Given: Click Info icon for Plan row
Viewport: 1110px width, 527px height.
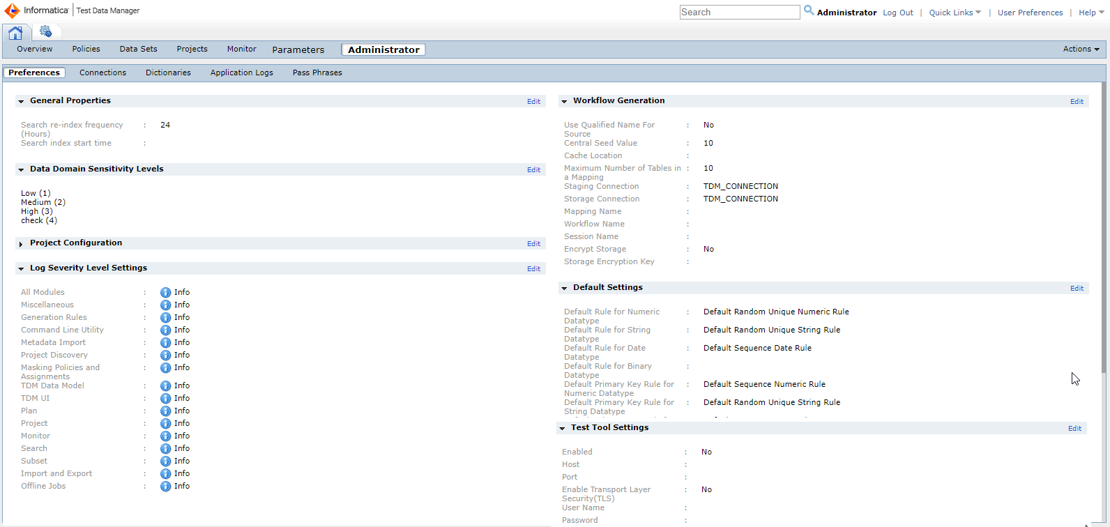Looking at the screenshot, I should point(165,411).
